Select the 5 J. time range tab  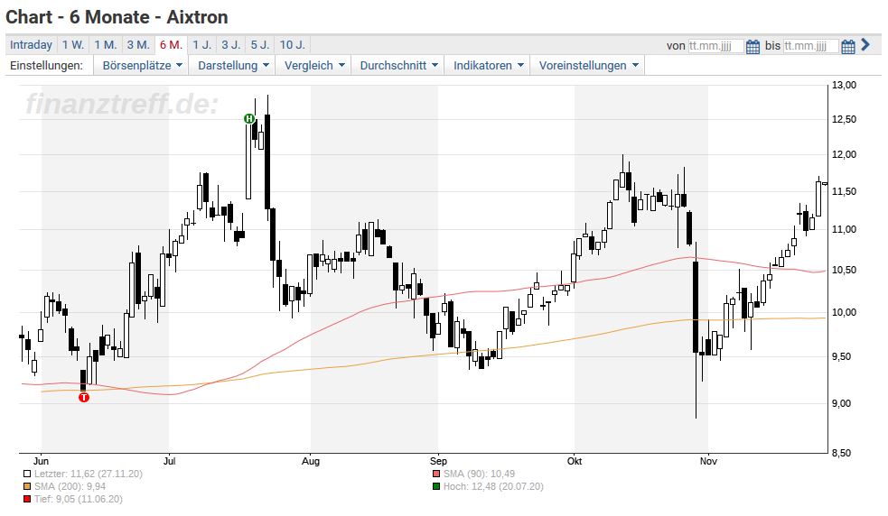[260, 45]
